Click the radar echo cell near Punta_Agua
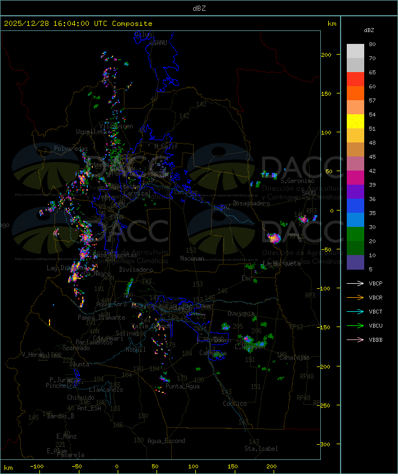The image size is (398, 474). pos(164,378)
